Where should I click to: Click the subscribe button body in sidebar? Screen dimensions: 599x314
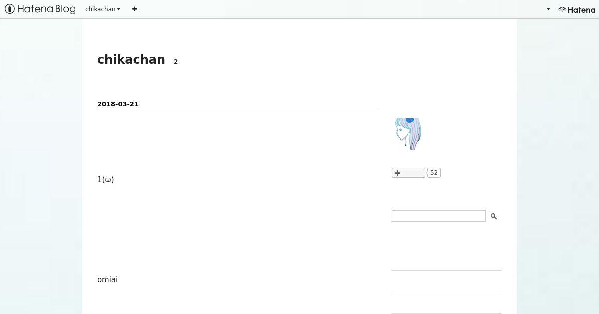[x=408, y=173]
